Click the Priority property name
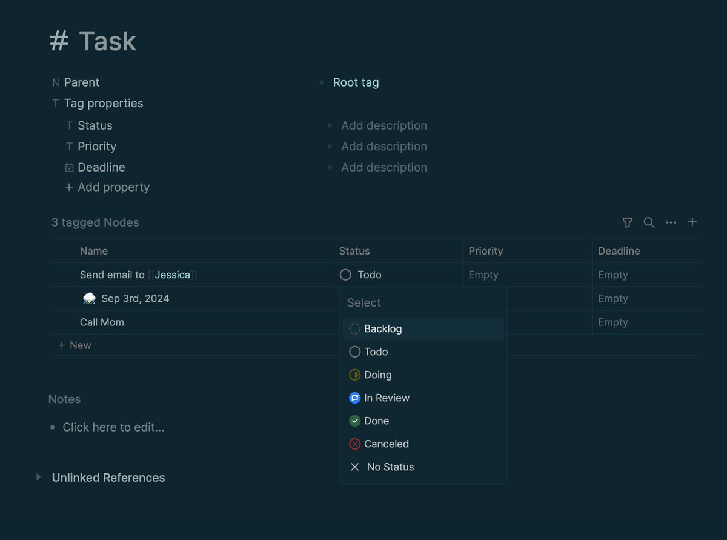 (97, 146)
